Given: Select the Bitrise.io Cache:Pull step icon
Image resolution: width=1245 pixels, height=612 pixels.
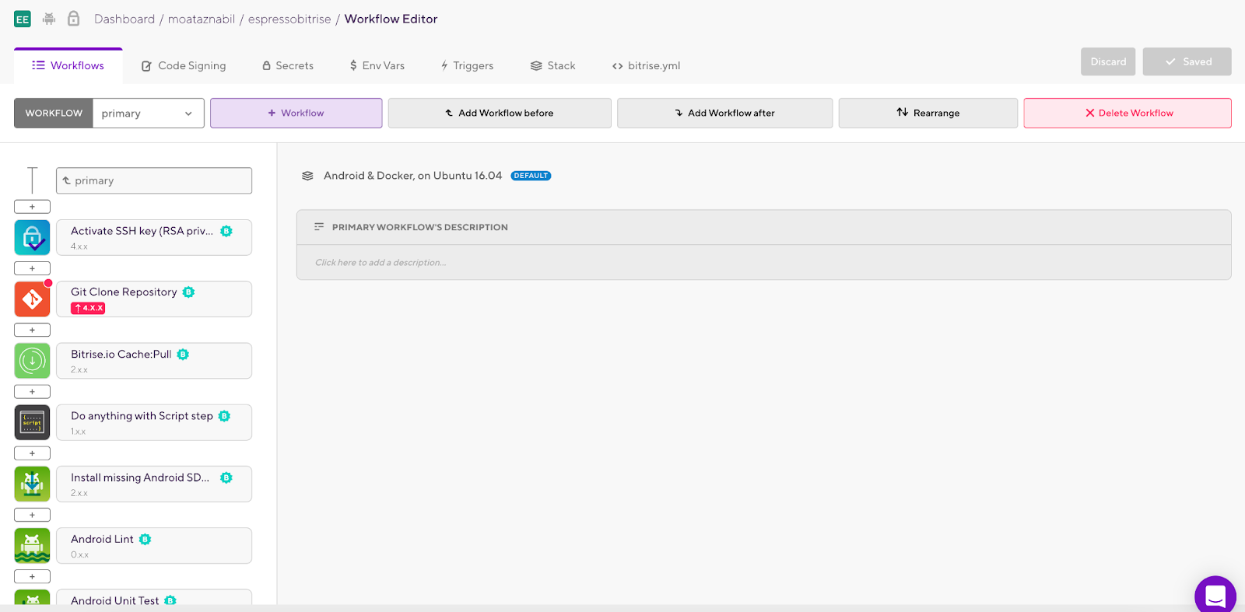Looking at the screenshot, I should [32, 361].
